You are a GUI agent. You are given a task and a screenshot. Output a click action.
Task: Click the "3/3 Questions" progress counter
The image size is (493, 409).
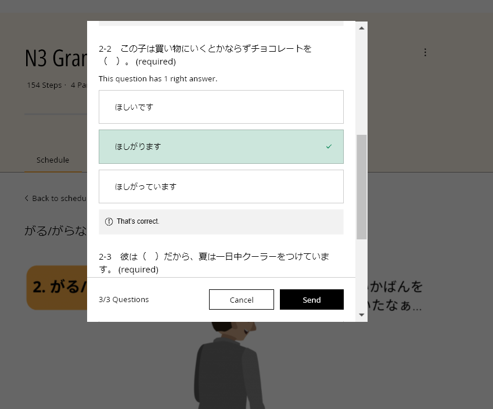point(124,300)
